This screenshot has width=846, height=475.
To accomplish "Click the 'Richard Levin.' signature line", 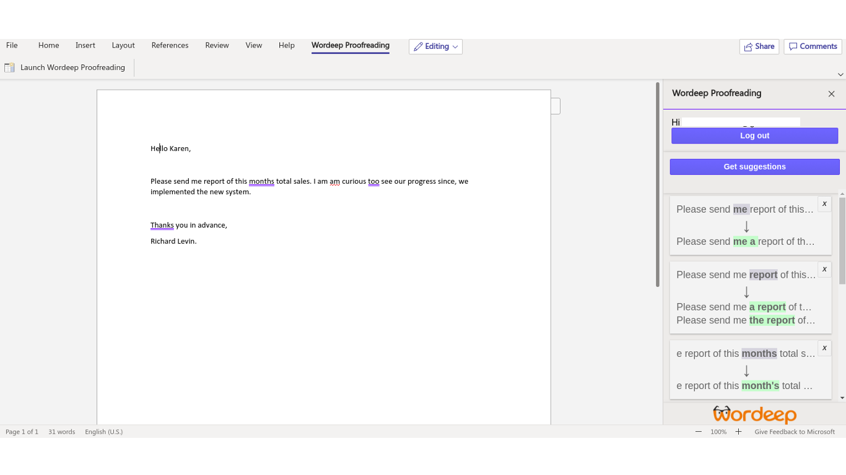I will (x=173, y=241).
